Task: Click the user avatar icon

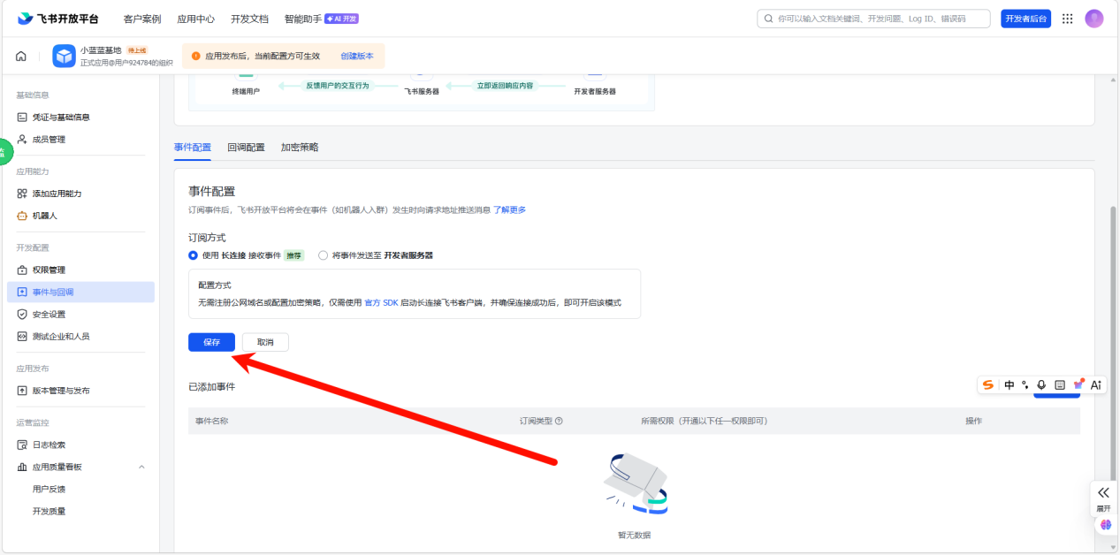Action: 1094,19
